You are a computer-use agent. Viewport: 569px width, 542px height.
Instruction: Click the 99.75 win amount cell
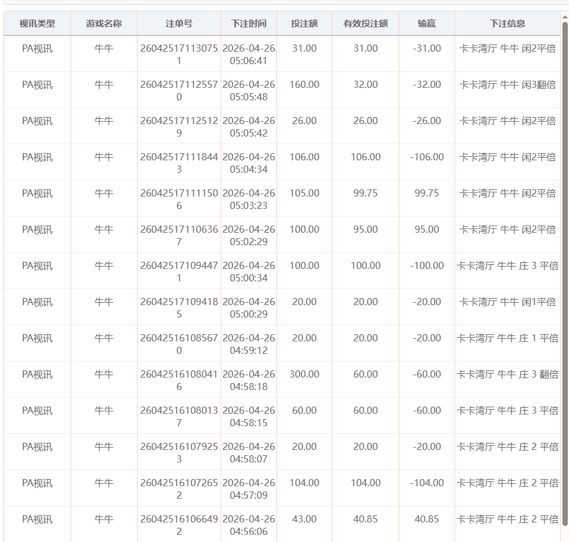pos(427,194)
